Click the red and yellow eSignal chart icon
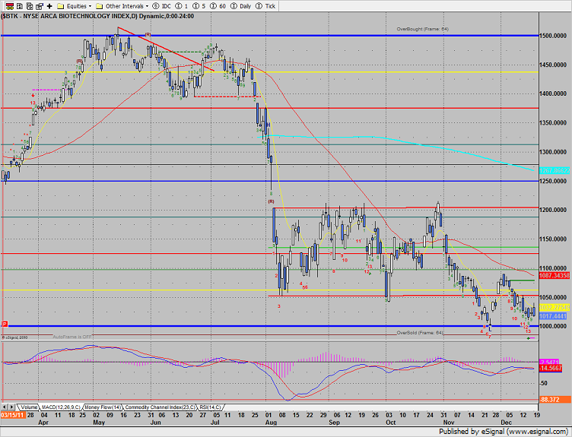572x437 pixels. (10, 6)
